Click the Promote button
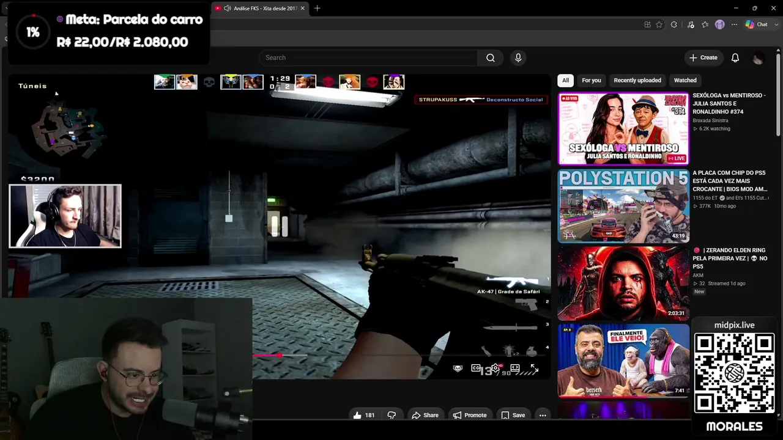 click(470, 415)
